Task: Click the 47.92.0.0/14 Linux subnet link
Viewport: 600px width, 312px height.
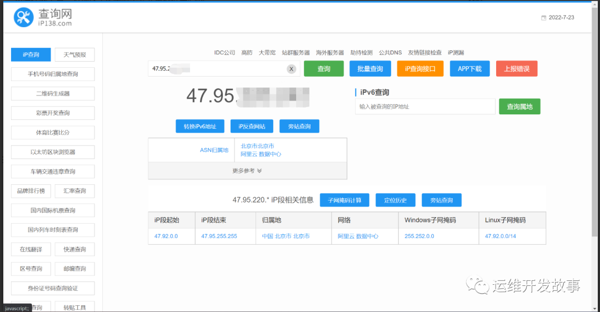Action: pyautogui.click(x=500, y=236)
